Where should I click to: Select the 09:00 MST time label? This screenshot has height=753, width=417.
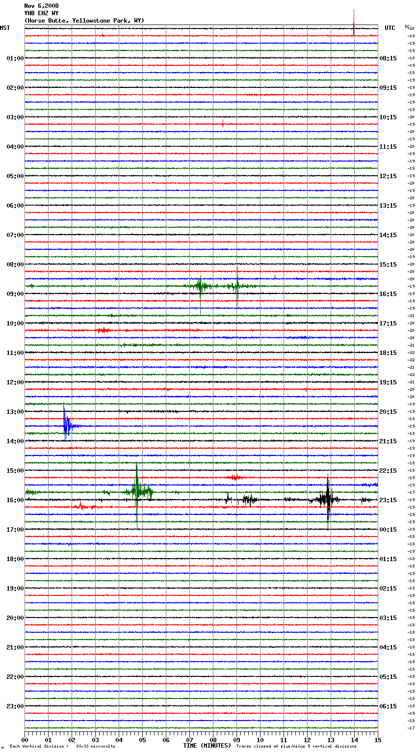tap(15, 294)
